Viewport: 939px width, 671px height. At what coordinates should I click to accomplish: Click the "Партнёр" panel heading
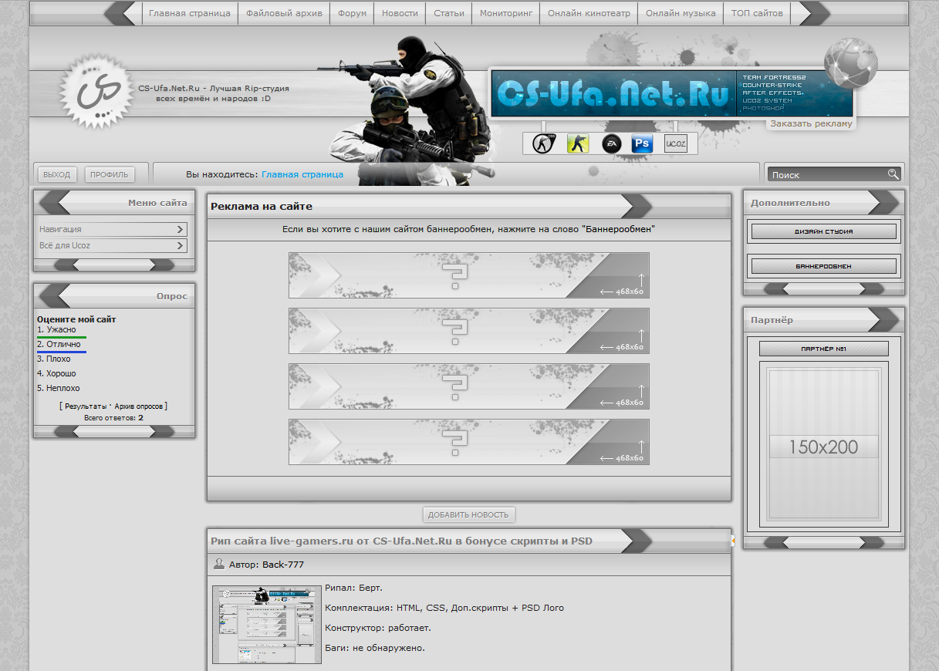click(x=772, y=319)
